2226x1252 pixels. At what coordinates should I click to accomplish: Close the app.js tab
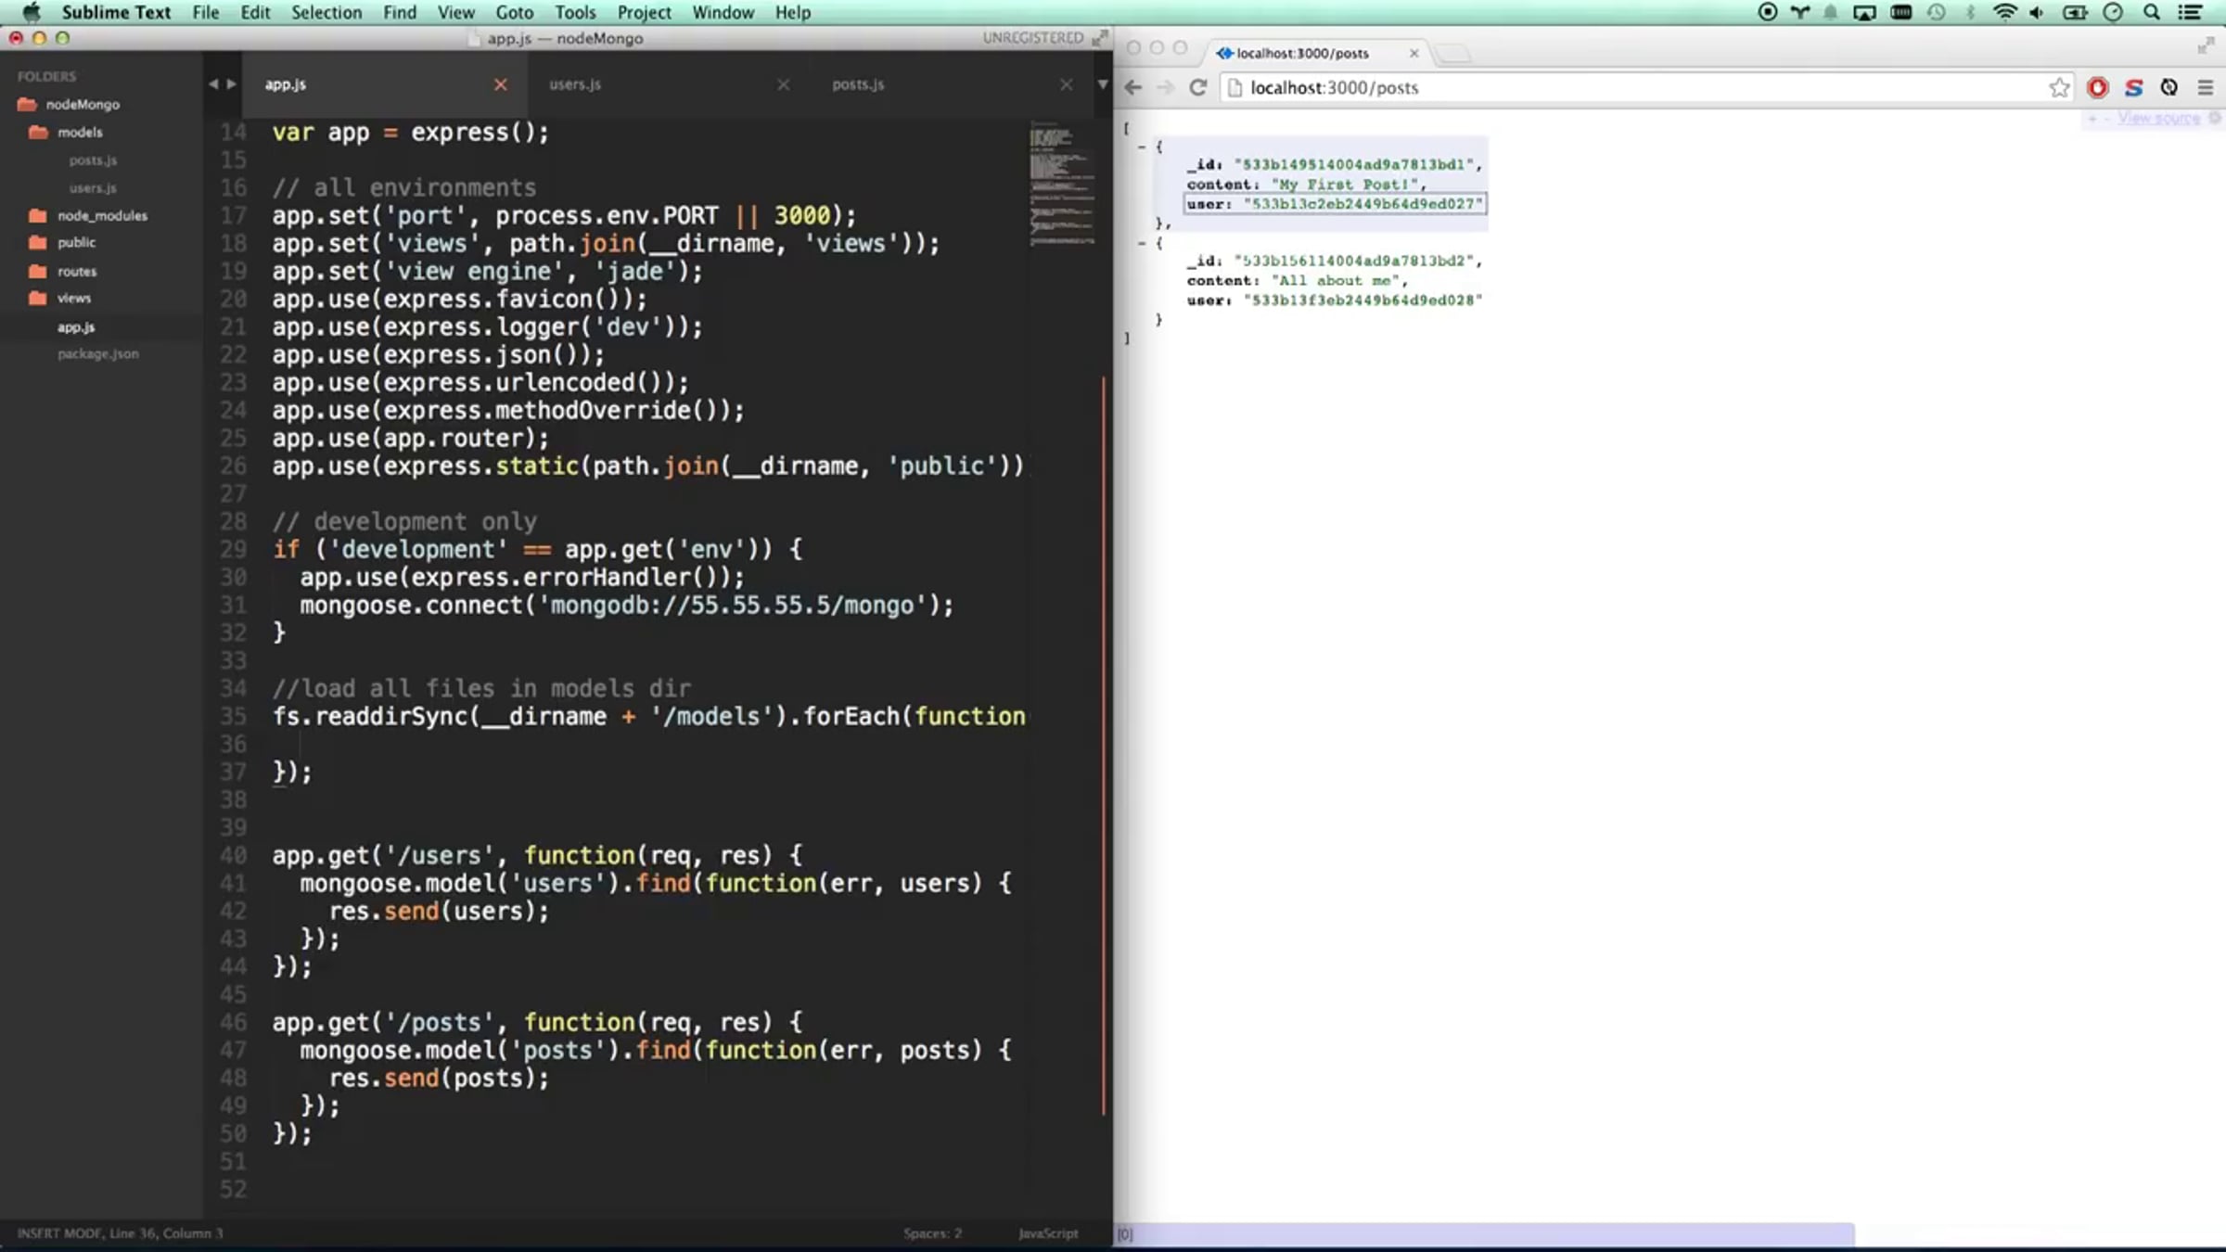click(501, 84)
